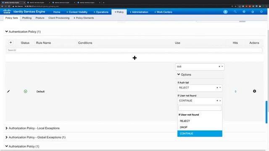The height and width of the screenshot is (151, 269).
Task: Edit the Default rule with pencil icon
Action: click(x=8, y=91)
